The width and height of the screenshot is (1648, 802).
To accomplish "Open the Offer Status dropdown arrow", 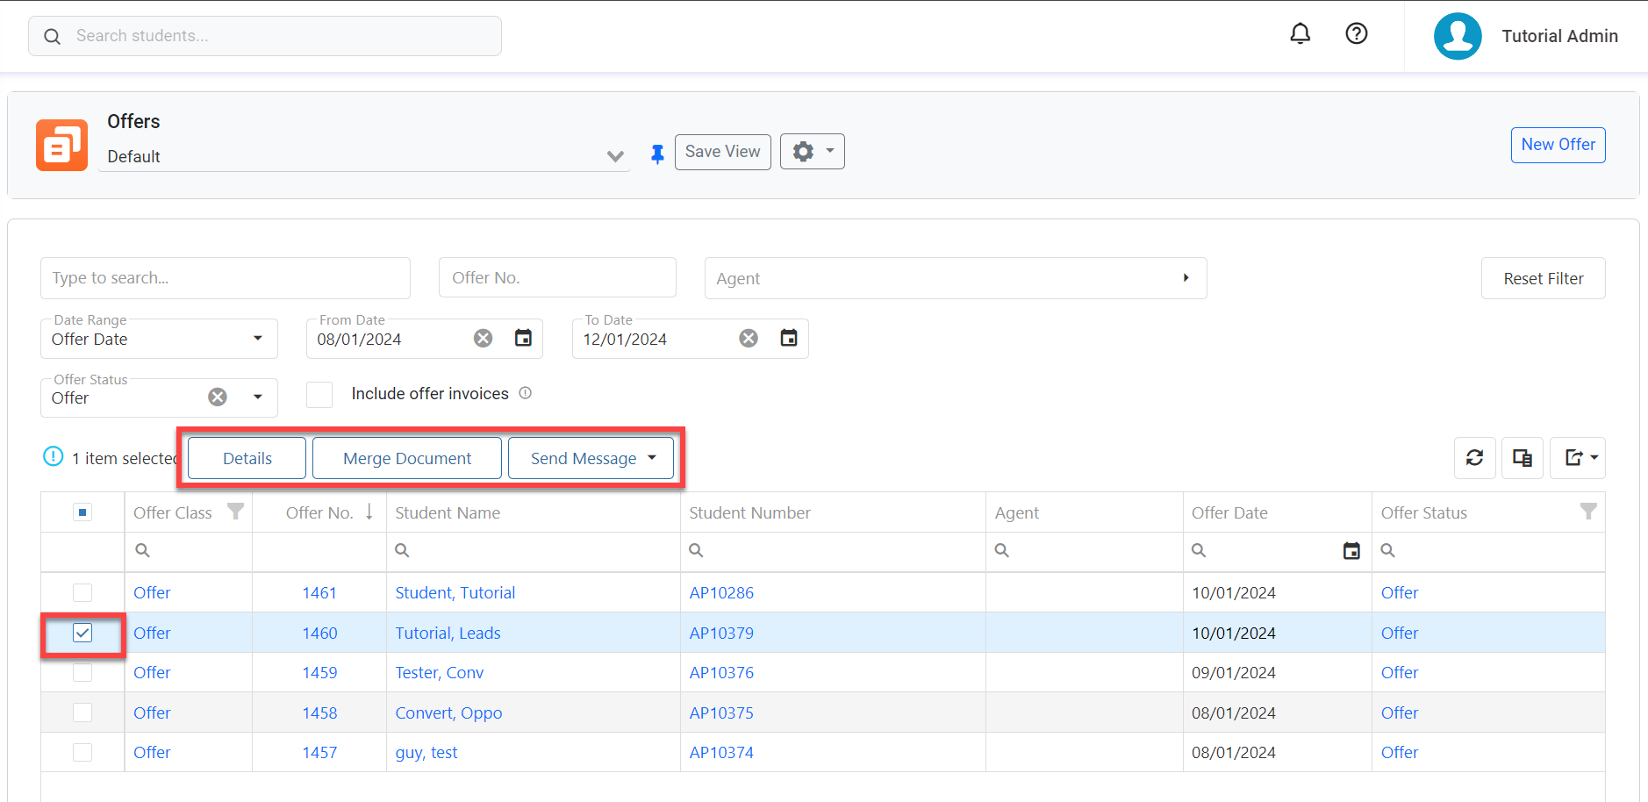I will 258,397.
